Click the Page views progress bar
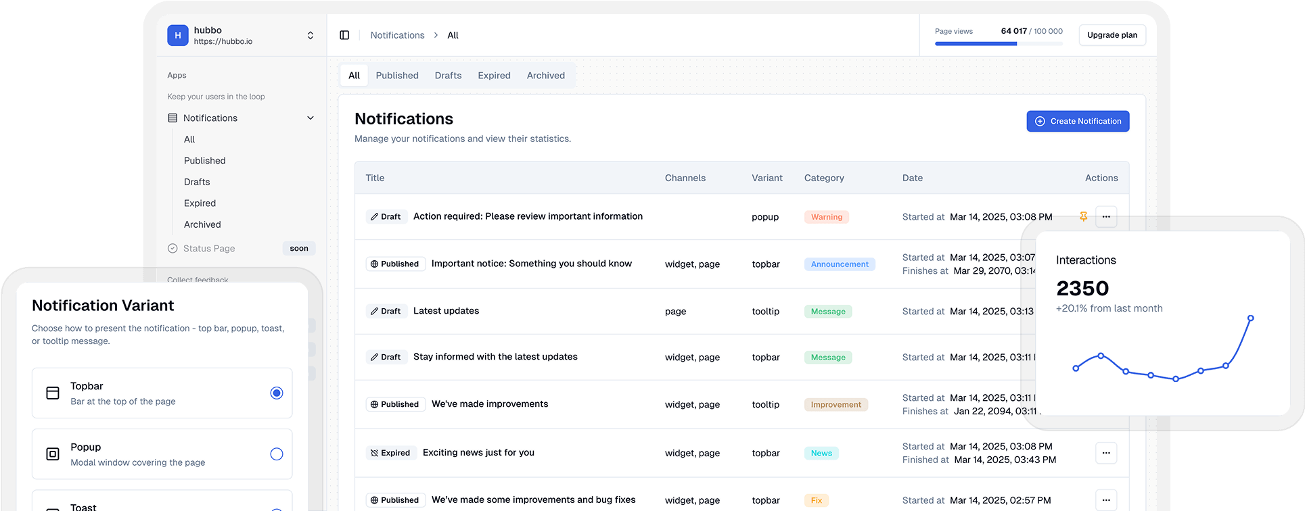The height and width of the screenshot is (511, 1305). coord(999,44)
